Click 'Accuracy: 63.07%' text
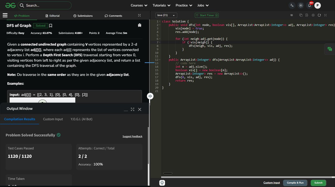 coord(41,33)
